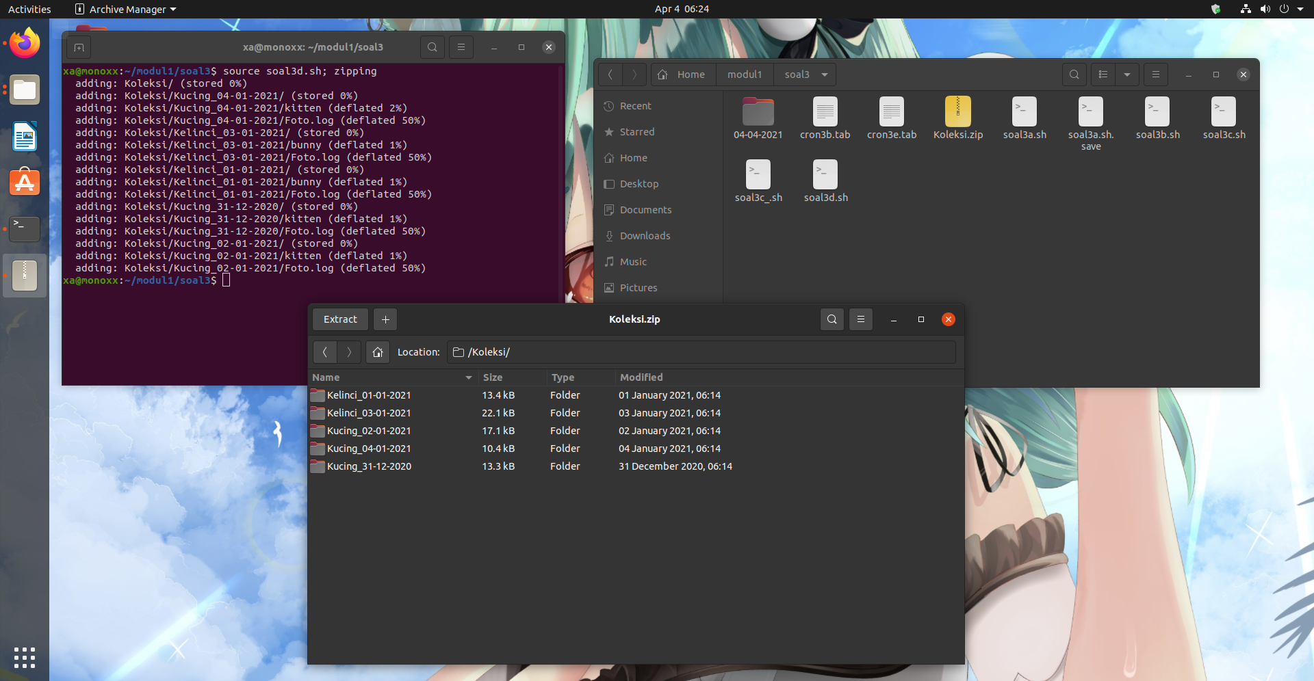
Task: Select the Kelinci_03-01-2021 folder row
Action: pyautogui.click(x=636, y=413)
